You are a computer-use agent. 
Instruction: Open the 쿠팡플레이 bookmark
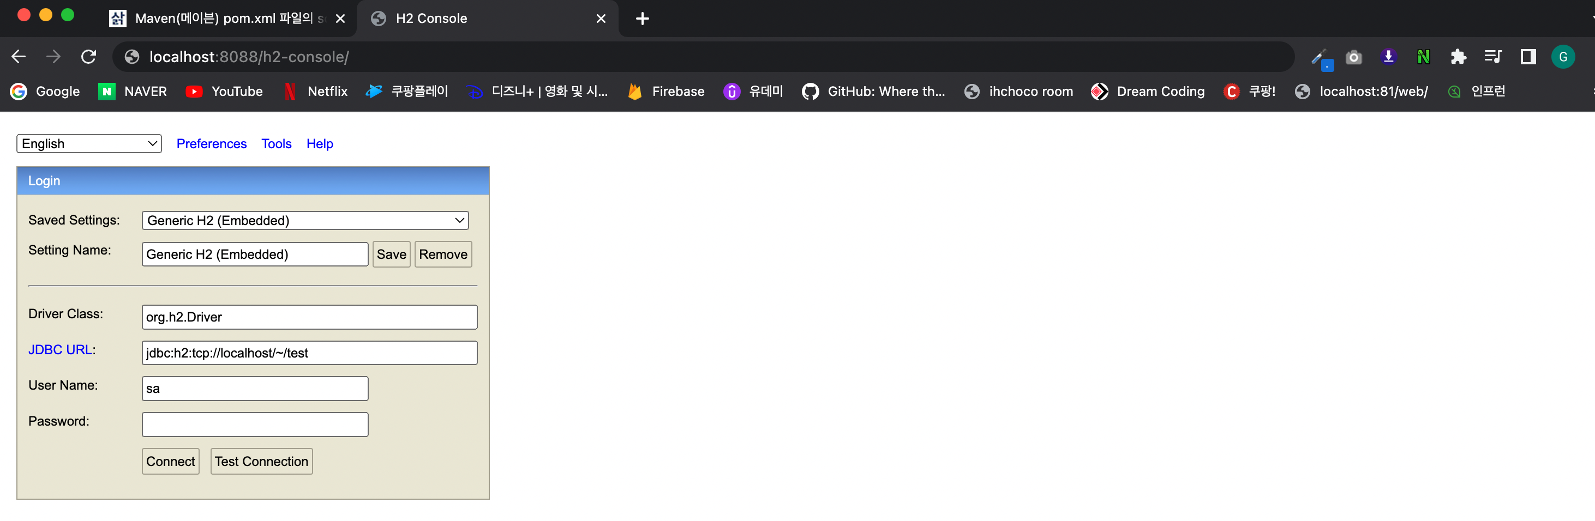tap(407, 92)
